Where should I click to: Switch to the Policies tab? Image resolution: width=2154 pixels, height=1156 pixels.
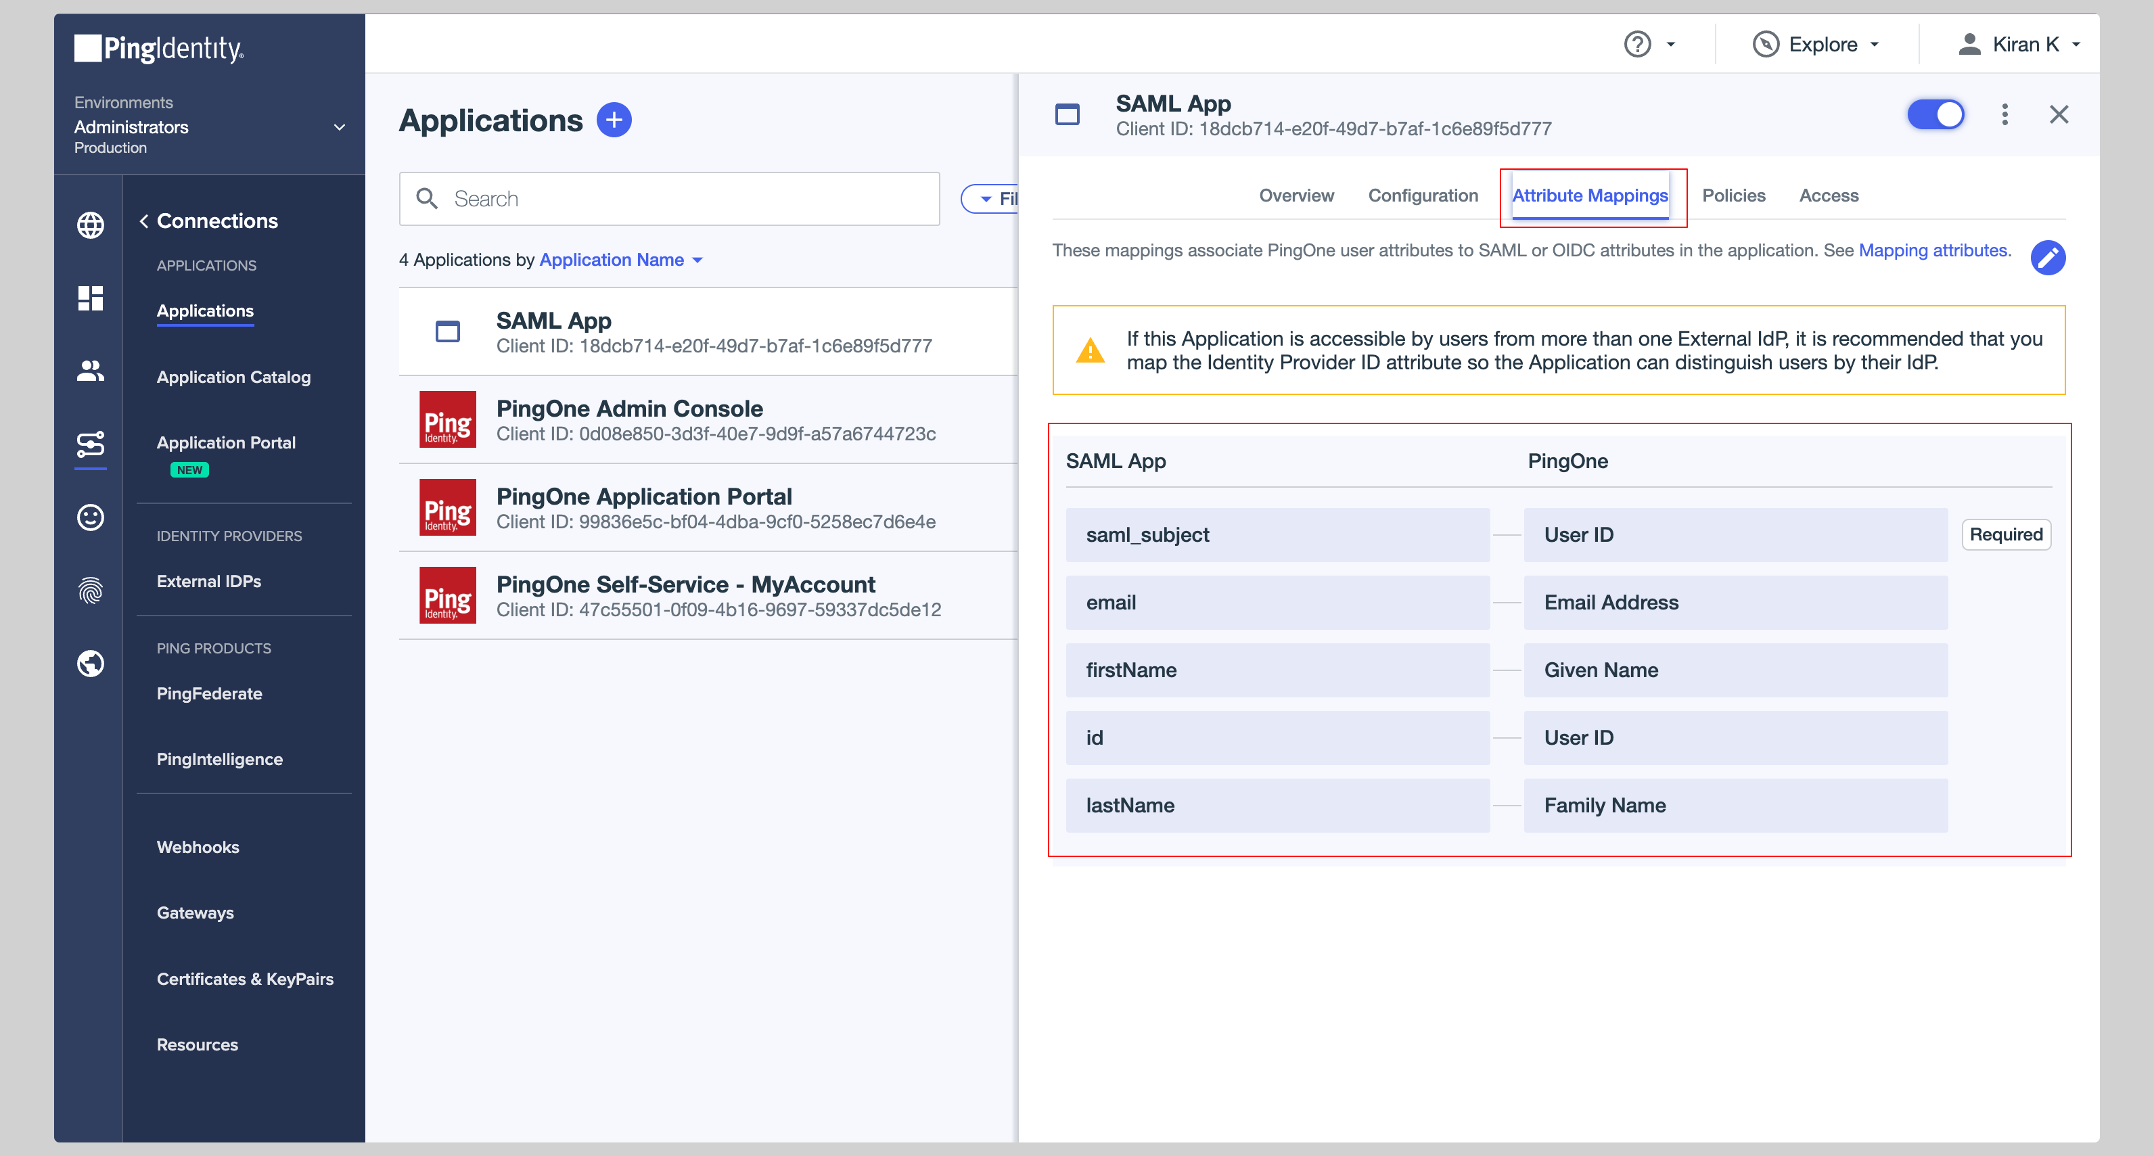(1733, 195)
